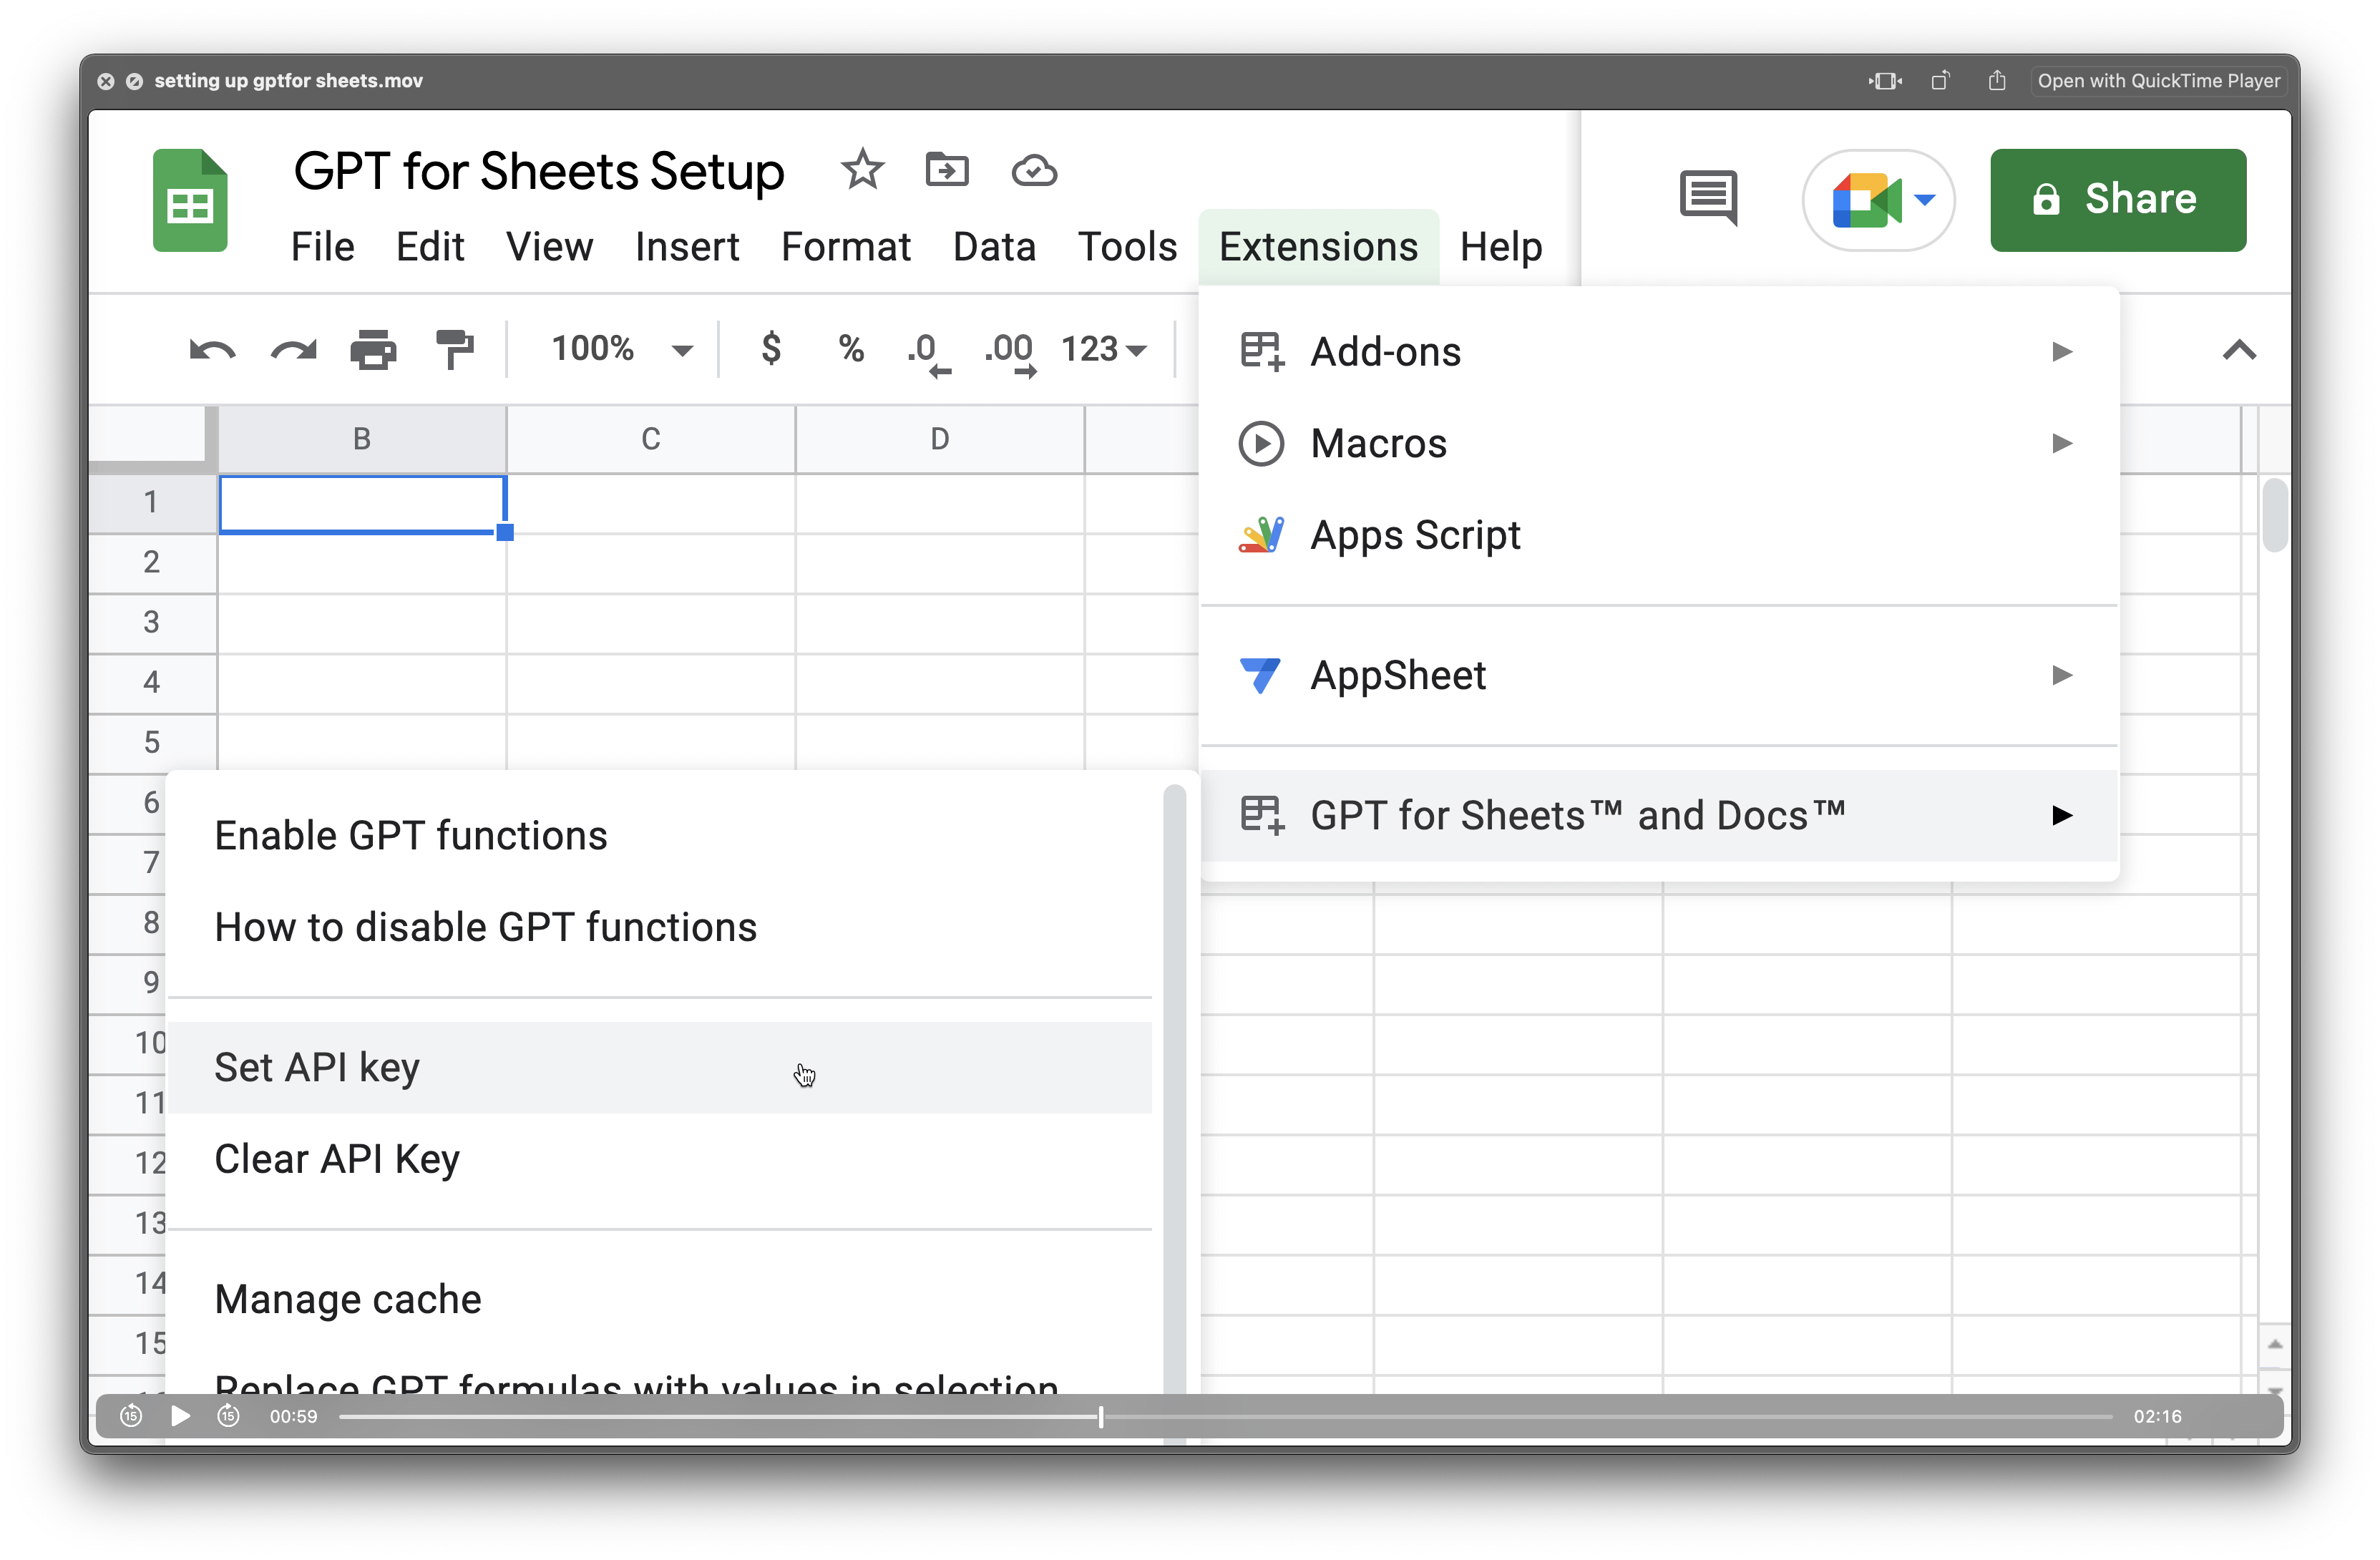
Task: Click the redo arrow icon
Action: click(x=293, y=350)
